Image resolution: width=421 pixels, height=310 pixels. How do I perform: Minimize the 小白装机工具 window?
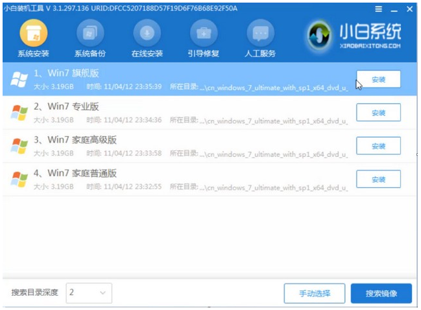click(394, 10)
